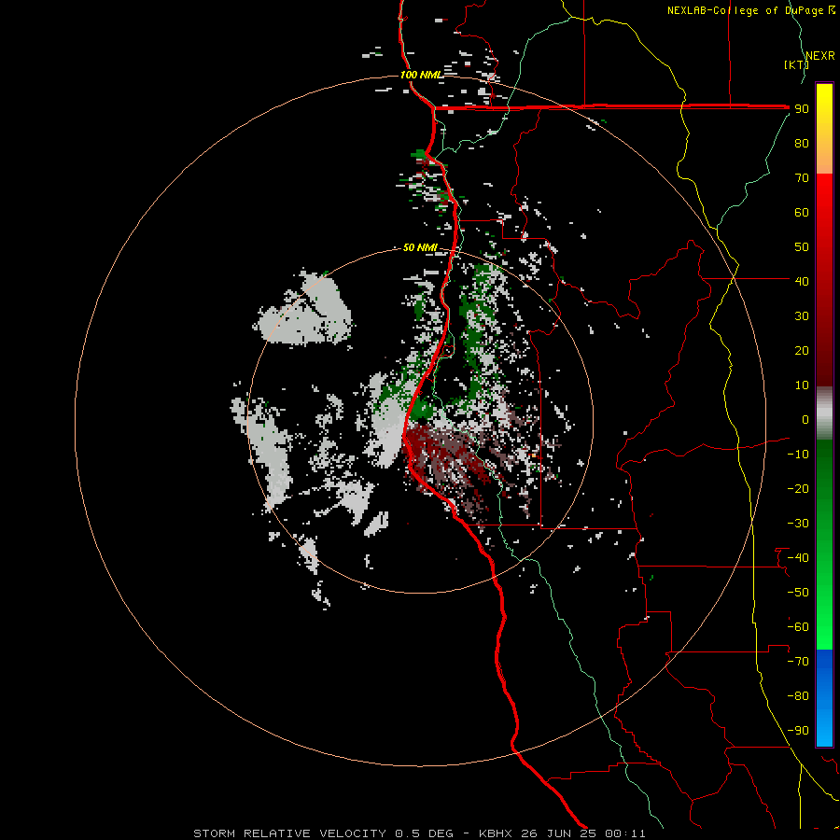
Task: Click the 50 NMI range ring label
Action: pyautogui.click(x=420, y=247)
